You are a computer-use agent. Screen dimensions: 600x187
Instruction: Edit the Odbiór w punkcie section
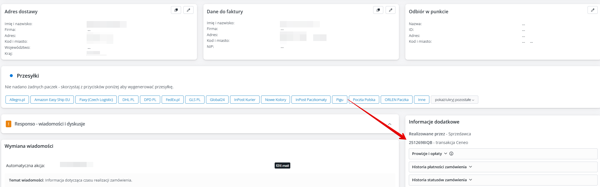tap(592, 10)
